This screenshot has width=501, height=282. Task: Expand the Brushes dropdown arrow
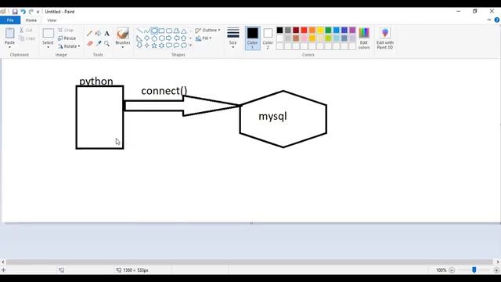pyautogui.click(x=123, y=47)
